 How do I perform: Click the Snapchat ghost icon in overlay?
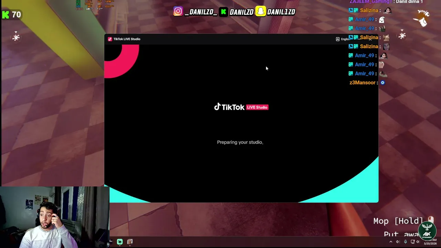[261, 11]
